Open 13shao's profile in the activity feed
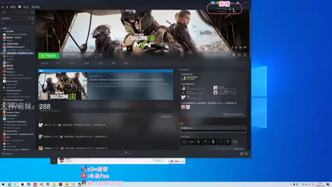The height and width of the screenshot is (187, 332). (x=47, y=148)
